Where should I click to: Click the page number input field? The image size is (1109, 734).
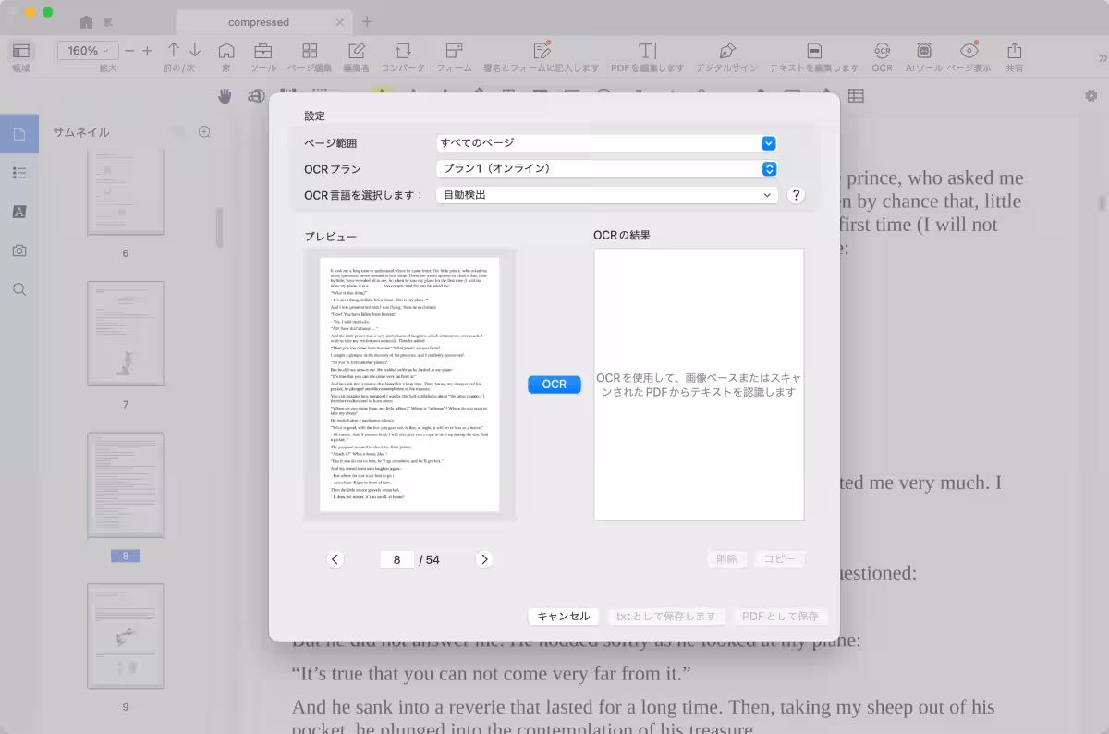[396, 559]
